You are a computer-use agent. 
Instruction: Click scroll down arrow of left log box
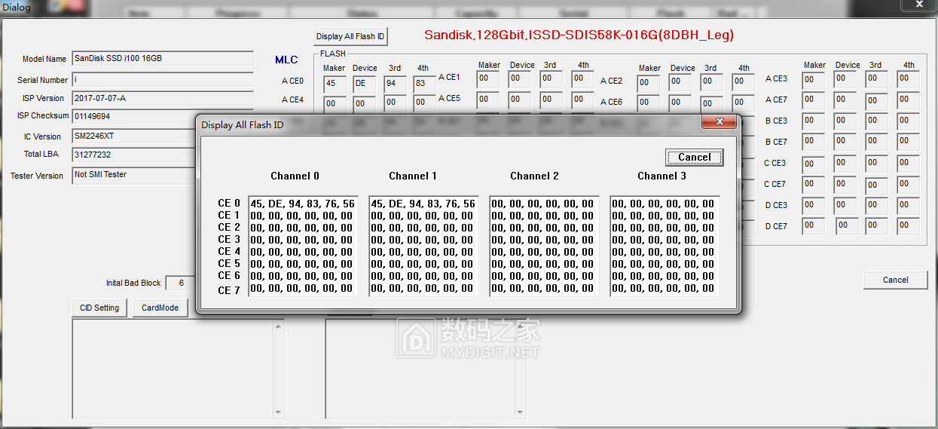279,412
